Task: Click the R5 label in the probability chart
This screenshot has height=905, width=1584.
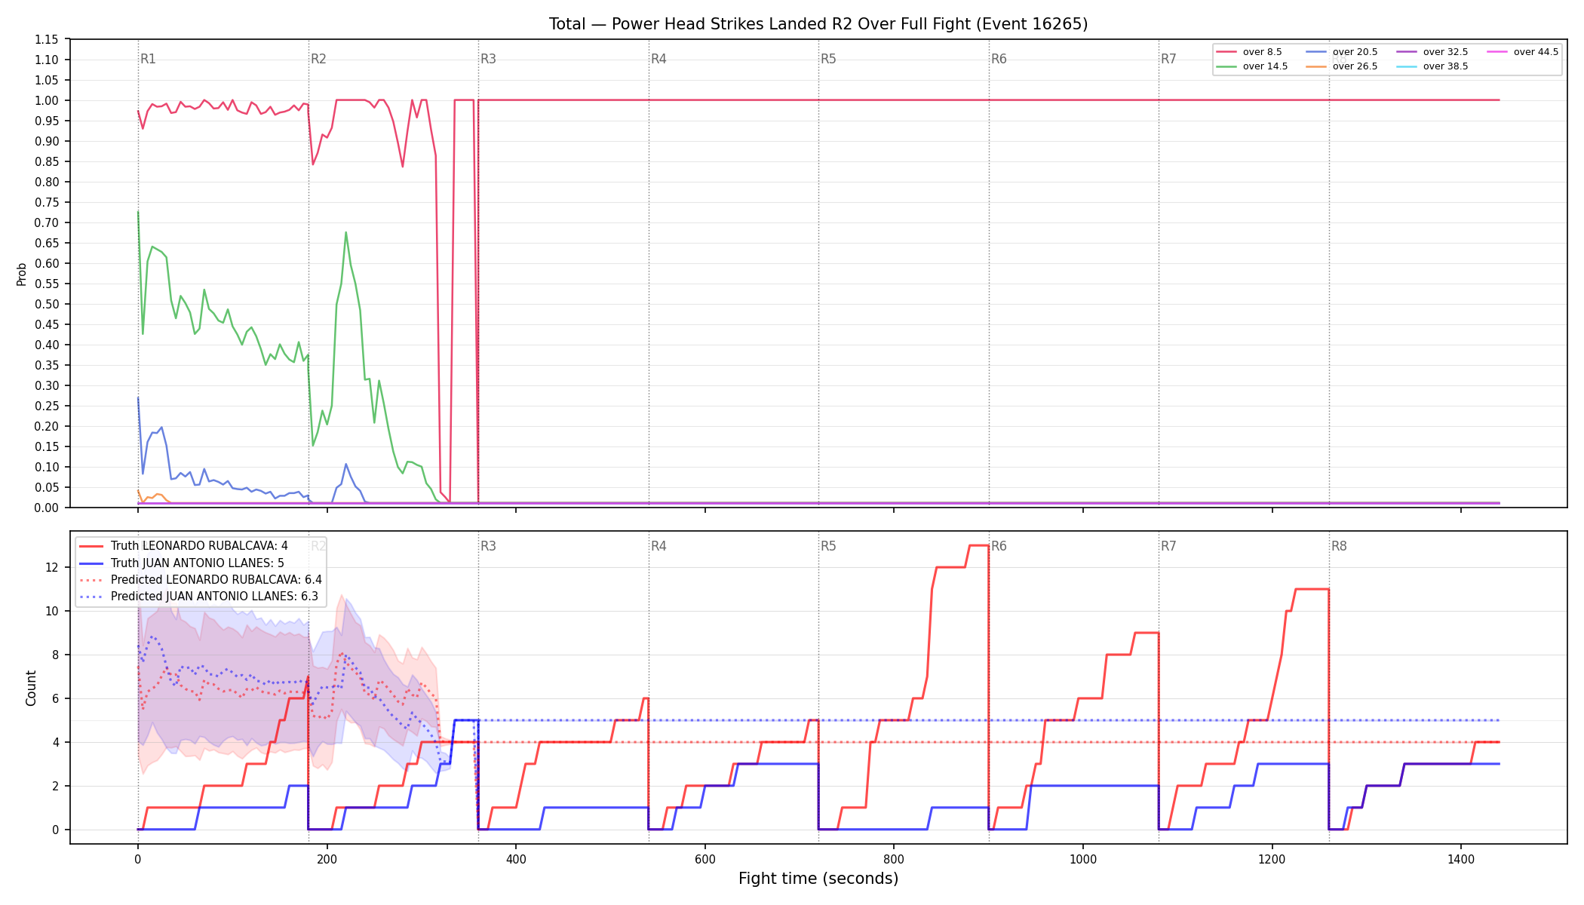Action: pos(829,59)
